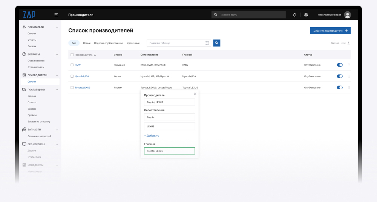Click the magnifier icon in site search
This screenshot has width=377, height=202.
(x=216, y=15)
